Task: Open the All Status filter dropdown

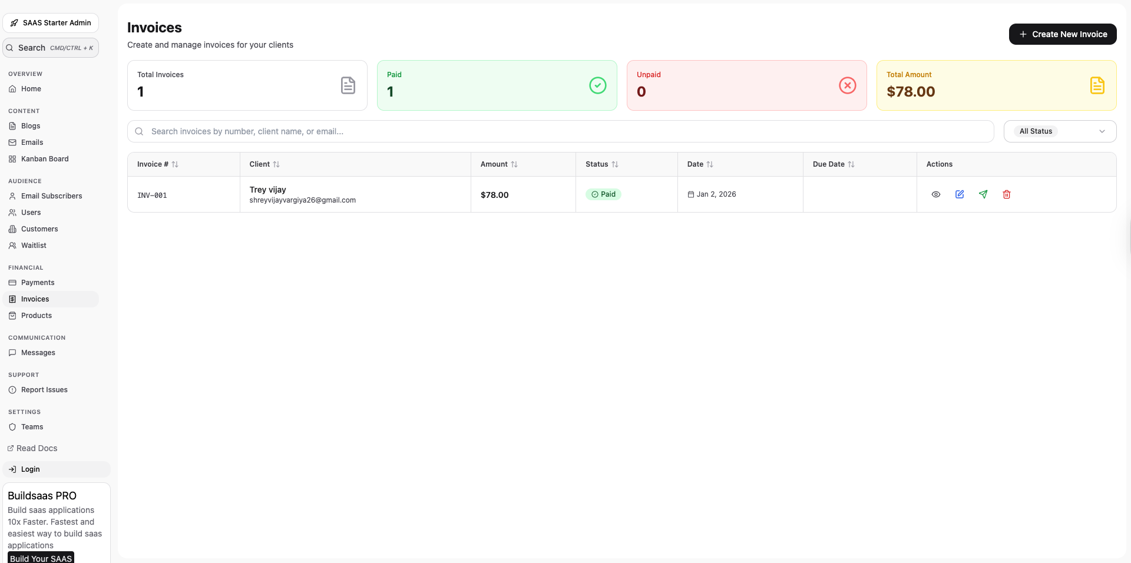Action: pyautogui.click(x=1060, y=131)
